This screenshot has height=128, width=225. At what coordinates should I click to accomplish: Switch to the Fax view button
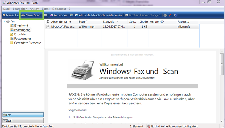[x=23, y=115]
